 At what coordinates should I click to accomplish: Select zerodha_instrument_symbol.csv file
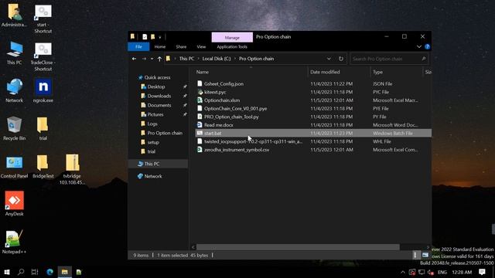tap(237, 150)
